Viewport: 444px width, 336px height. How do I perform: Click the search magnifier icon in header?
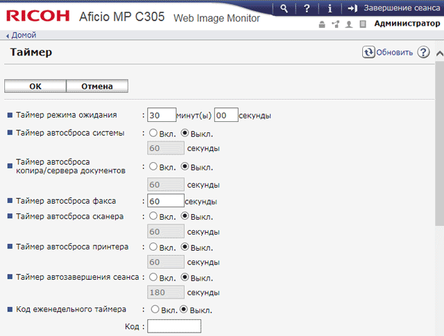[x=284, y=8]
